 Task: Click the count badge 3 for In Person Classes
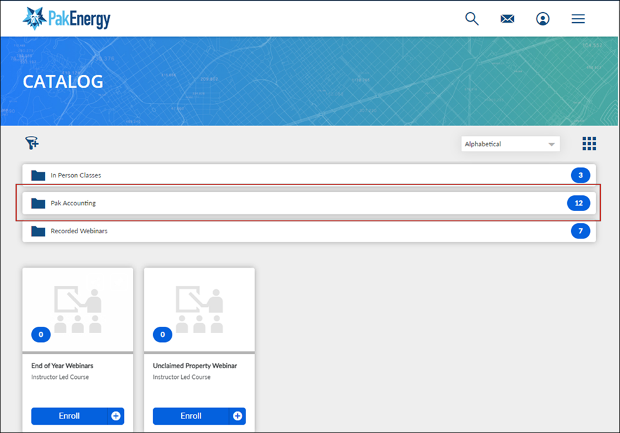[580, 175]
